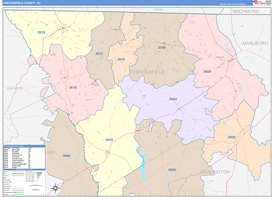The image size is (274, 197).
Task: Select ZIP code label 29550
Action: click(x=172, y=170)
